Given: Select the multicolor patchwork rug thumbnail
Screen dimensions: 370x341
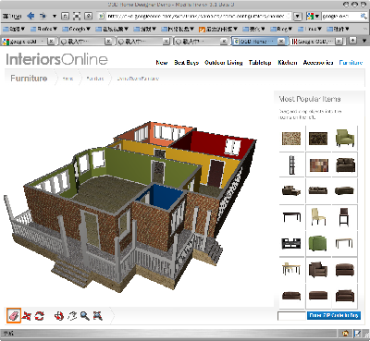Looking at the screenshot, I should click(x=319, y=165).
